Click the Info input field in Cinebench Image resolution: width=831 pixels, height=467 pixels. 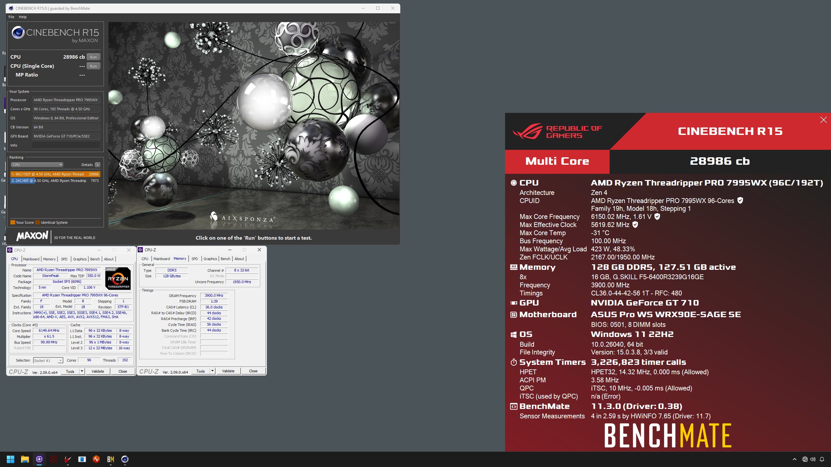coord(66,145)
